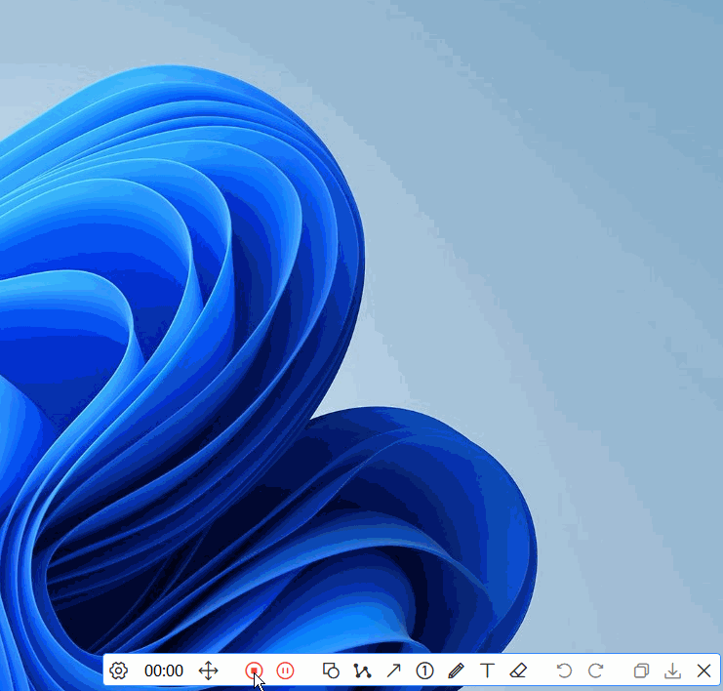Stop the recording
The width and height of the screenshot is (723, 691).
[x=254, y=671]
